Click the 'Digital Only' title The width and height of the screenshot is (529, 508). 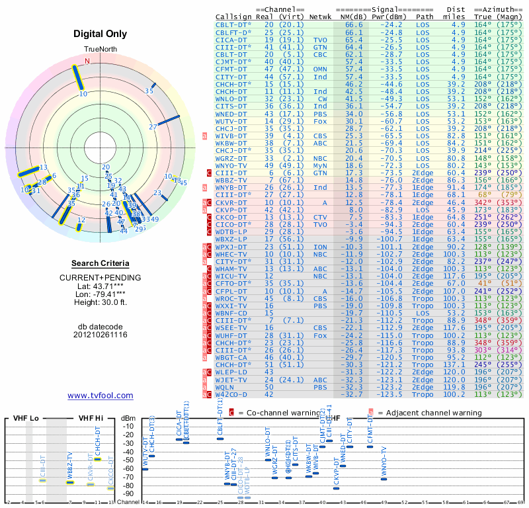pyautogui.click(x=101, y=34)
